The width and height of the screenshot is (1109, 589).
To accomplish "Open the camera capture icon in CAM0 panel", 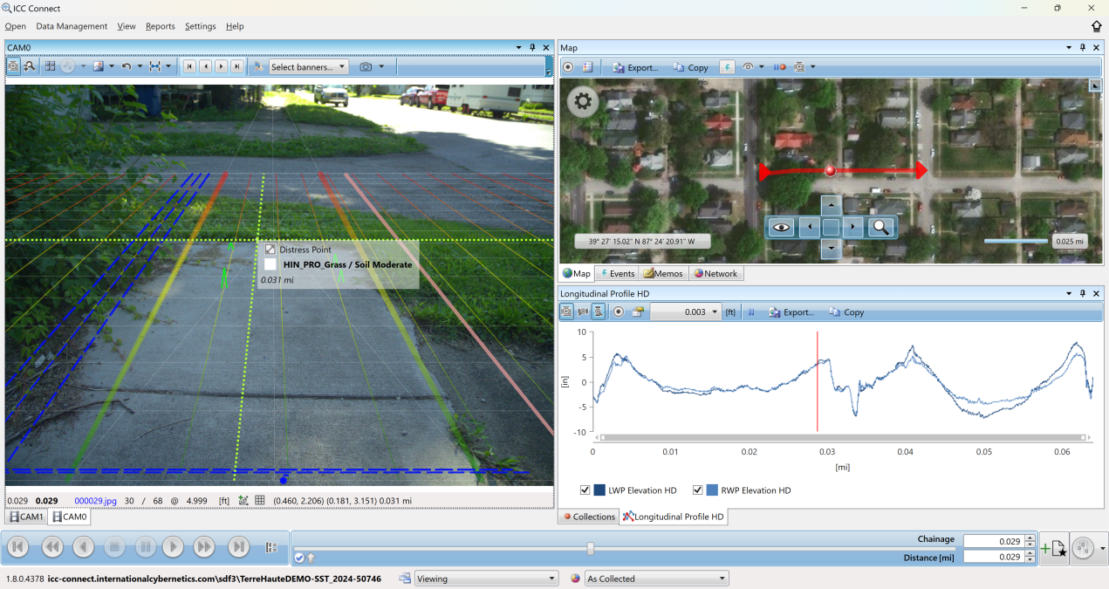I will [366, 65].
